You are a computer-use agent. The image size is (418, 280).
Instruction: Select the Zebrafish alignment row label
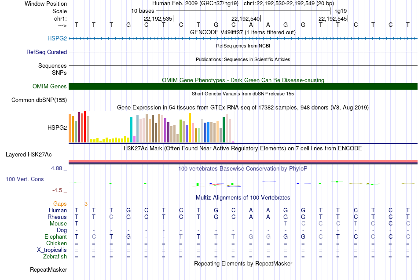(55, 256)
